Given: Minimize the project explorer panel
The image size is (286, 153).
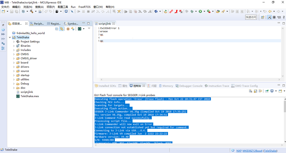Looking at the screenshot, I should (84, 23).
